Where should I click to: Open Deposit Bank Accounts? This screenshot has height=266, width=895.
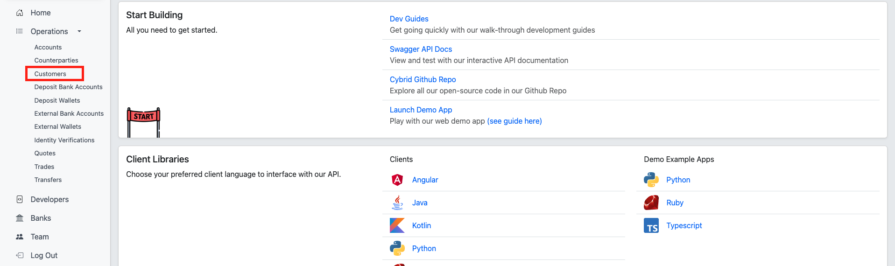coord(69,87)
